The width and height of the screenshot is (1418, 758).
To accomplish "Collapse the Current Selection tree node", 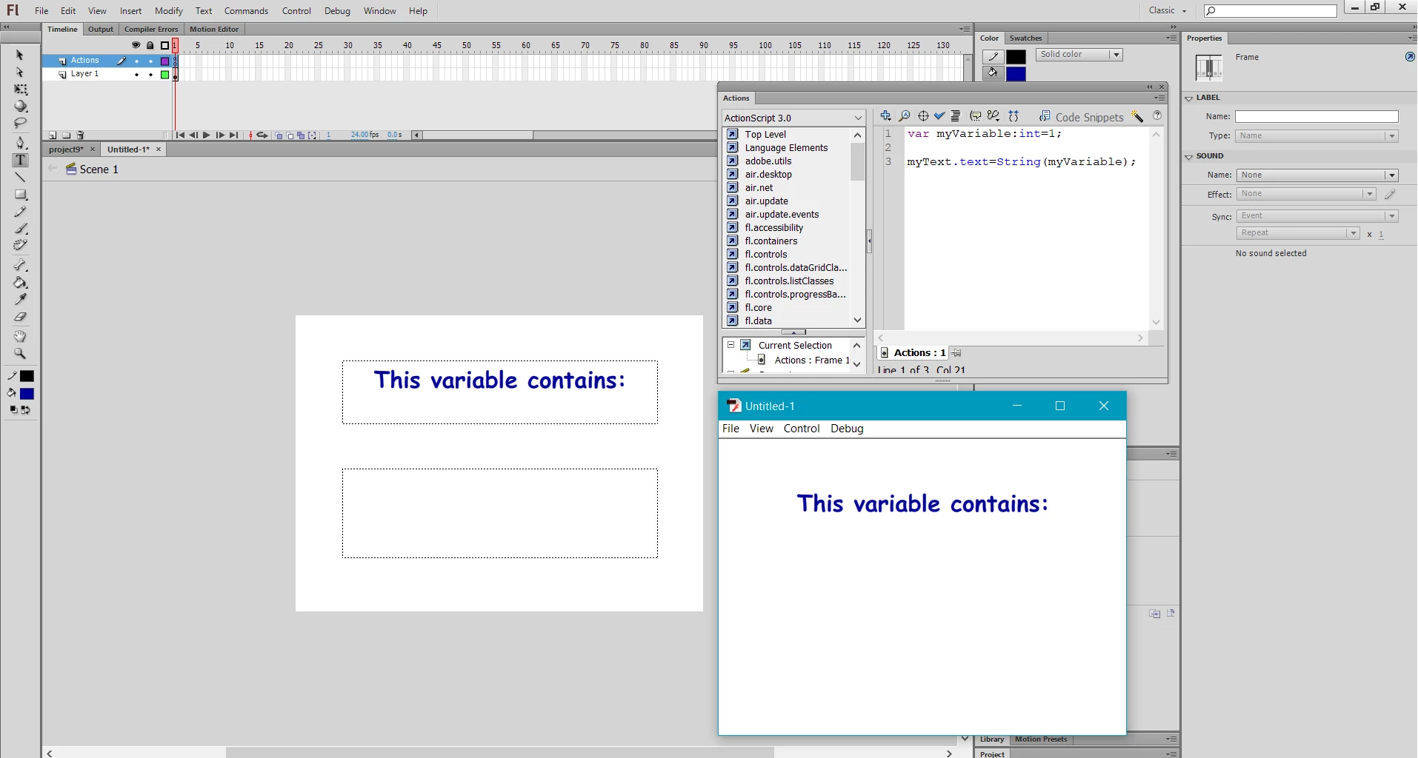I will pos(730,345).
